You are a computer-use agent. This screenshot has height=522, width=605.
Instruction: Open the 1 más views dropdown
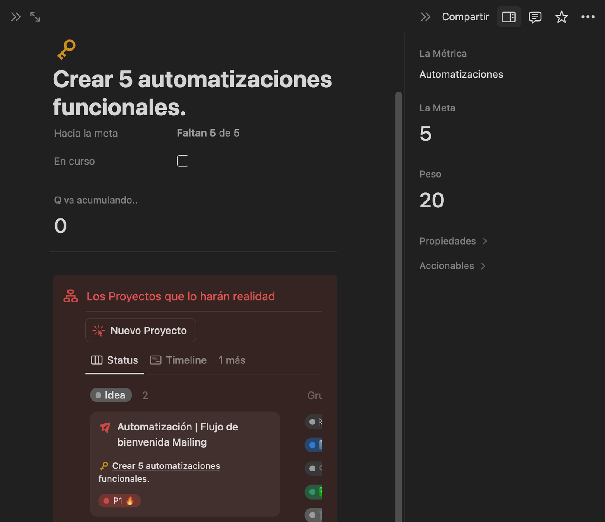click(x=232, y=360)
